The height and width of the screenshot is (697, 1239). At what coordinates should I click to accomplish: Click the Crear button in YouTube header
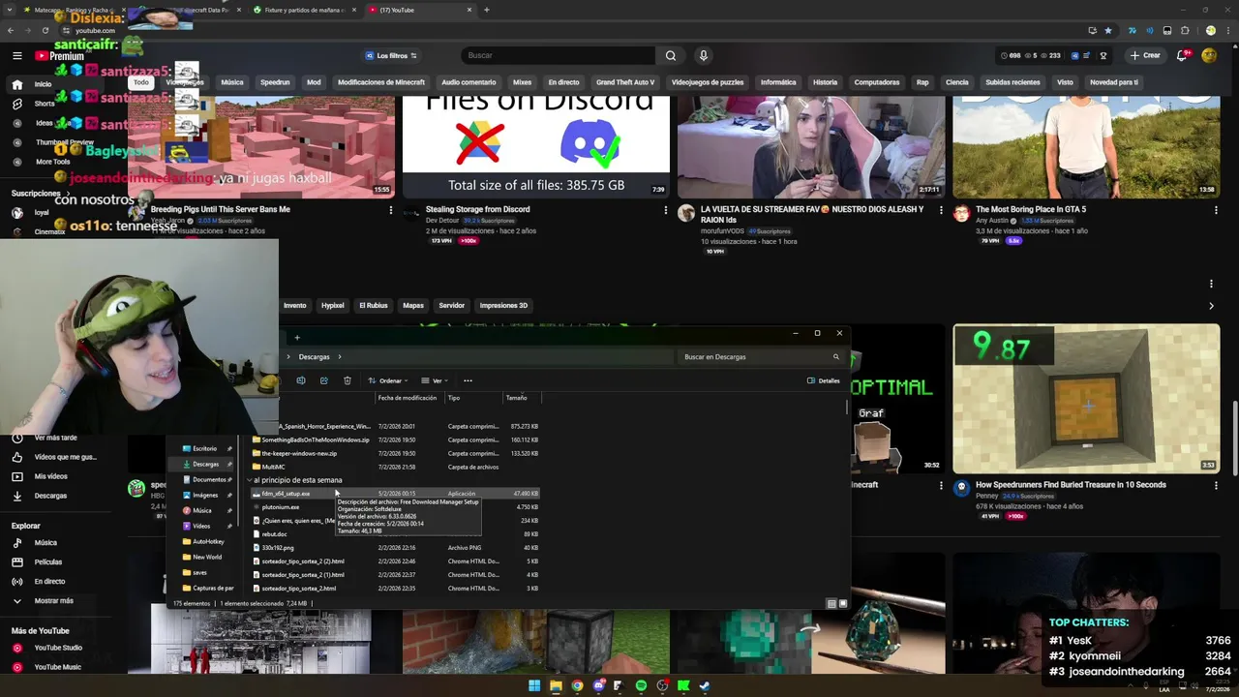tap(1144, 55)
